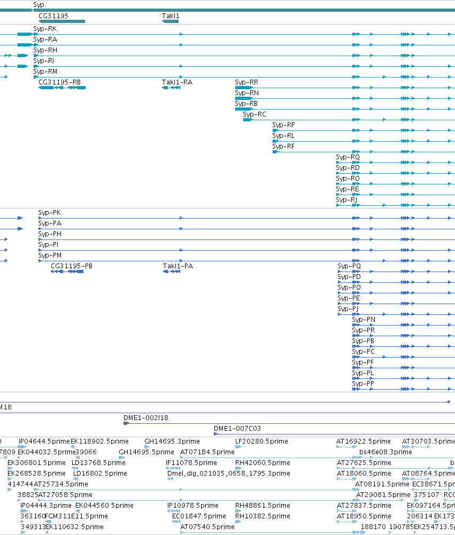Click EST LD13768.5prime
455x535 pixels.
click(x=99, y=463)
